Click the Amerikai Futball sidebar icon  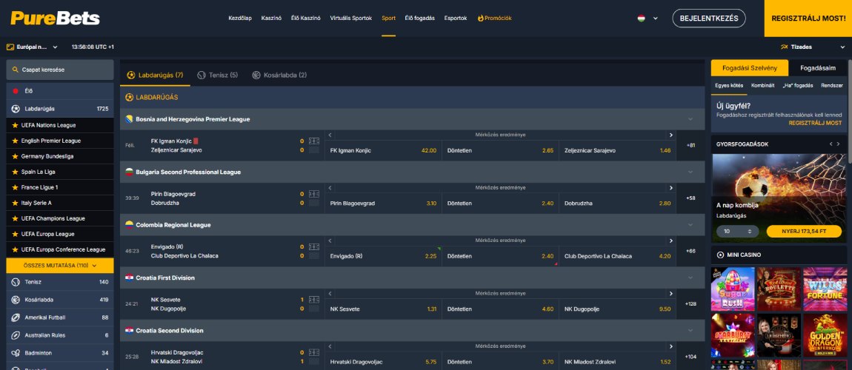click(16, 317)
